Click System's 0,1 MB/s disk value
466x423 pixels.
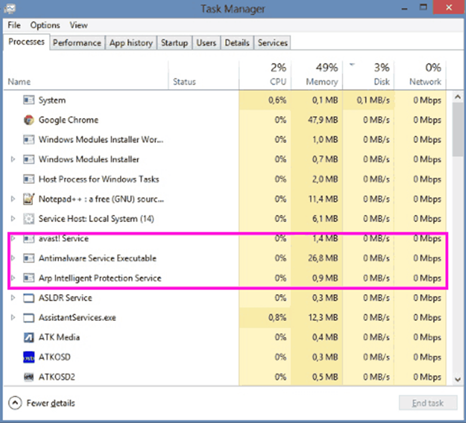[x=373, y=100]
